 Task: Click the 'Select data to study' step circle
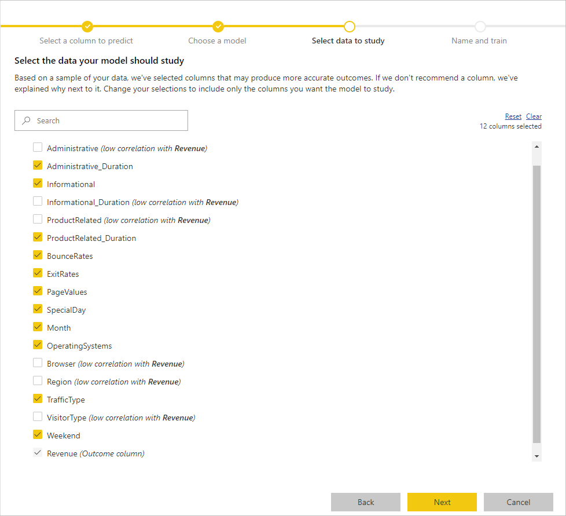click(x=349, y=27)
